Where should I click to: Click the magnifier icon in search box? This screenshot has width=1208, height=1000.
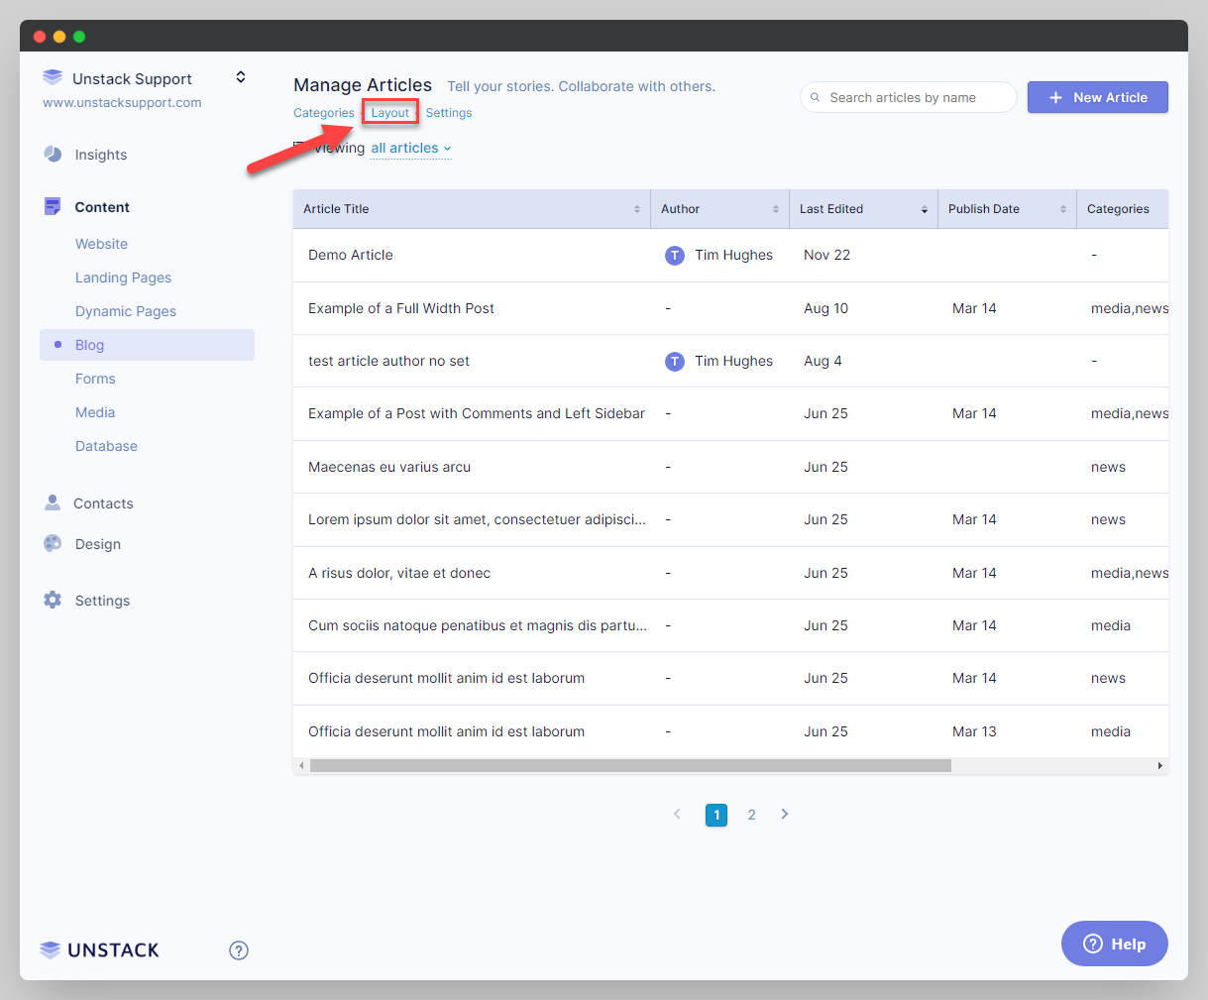(816, 97)
